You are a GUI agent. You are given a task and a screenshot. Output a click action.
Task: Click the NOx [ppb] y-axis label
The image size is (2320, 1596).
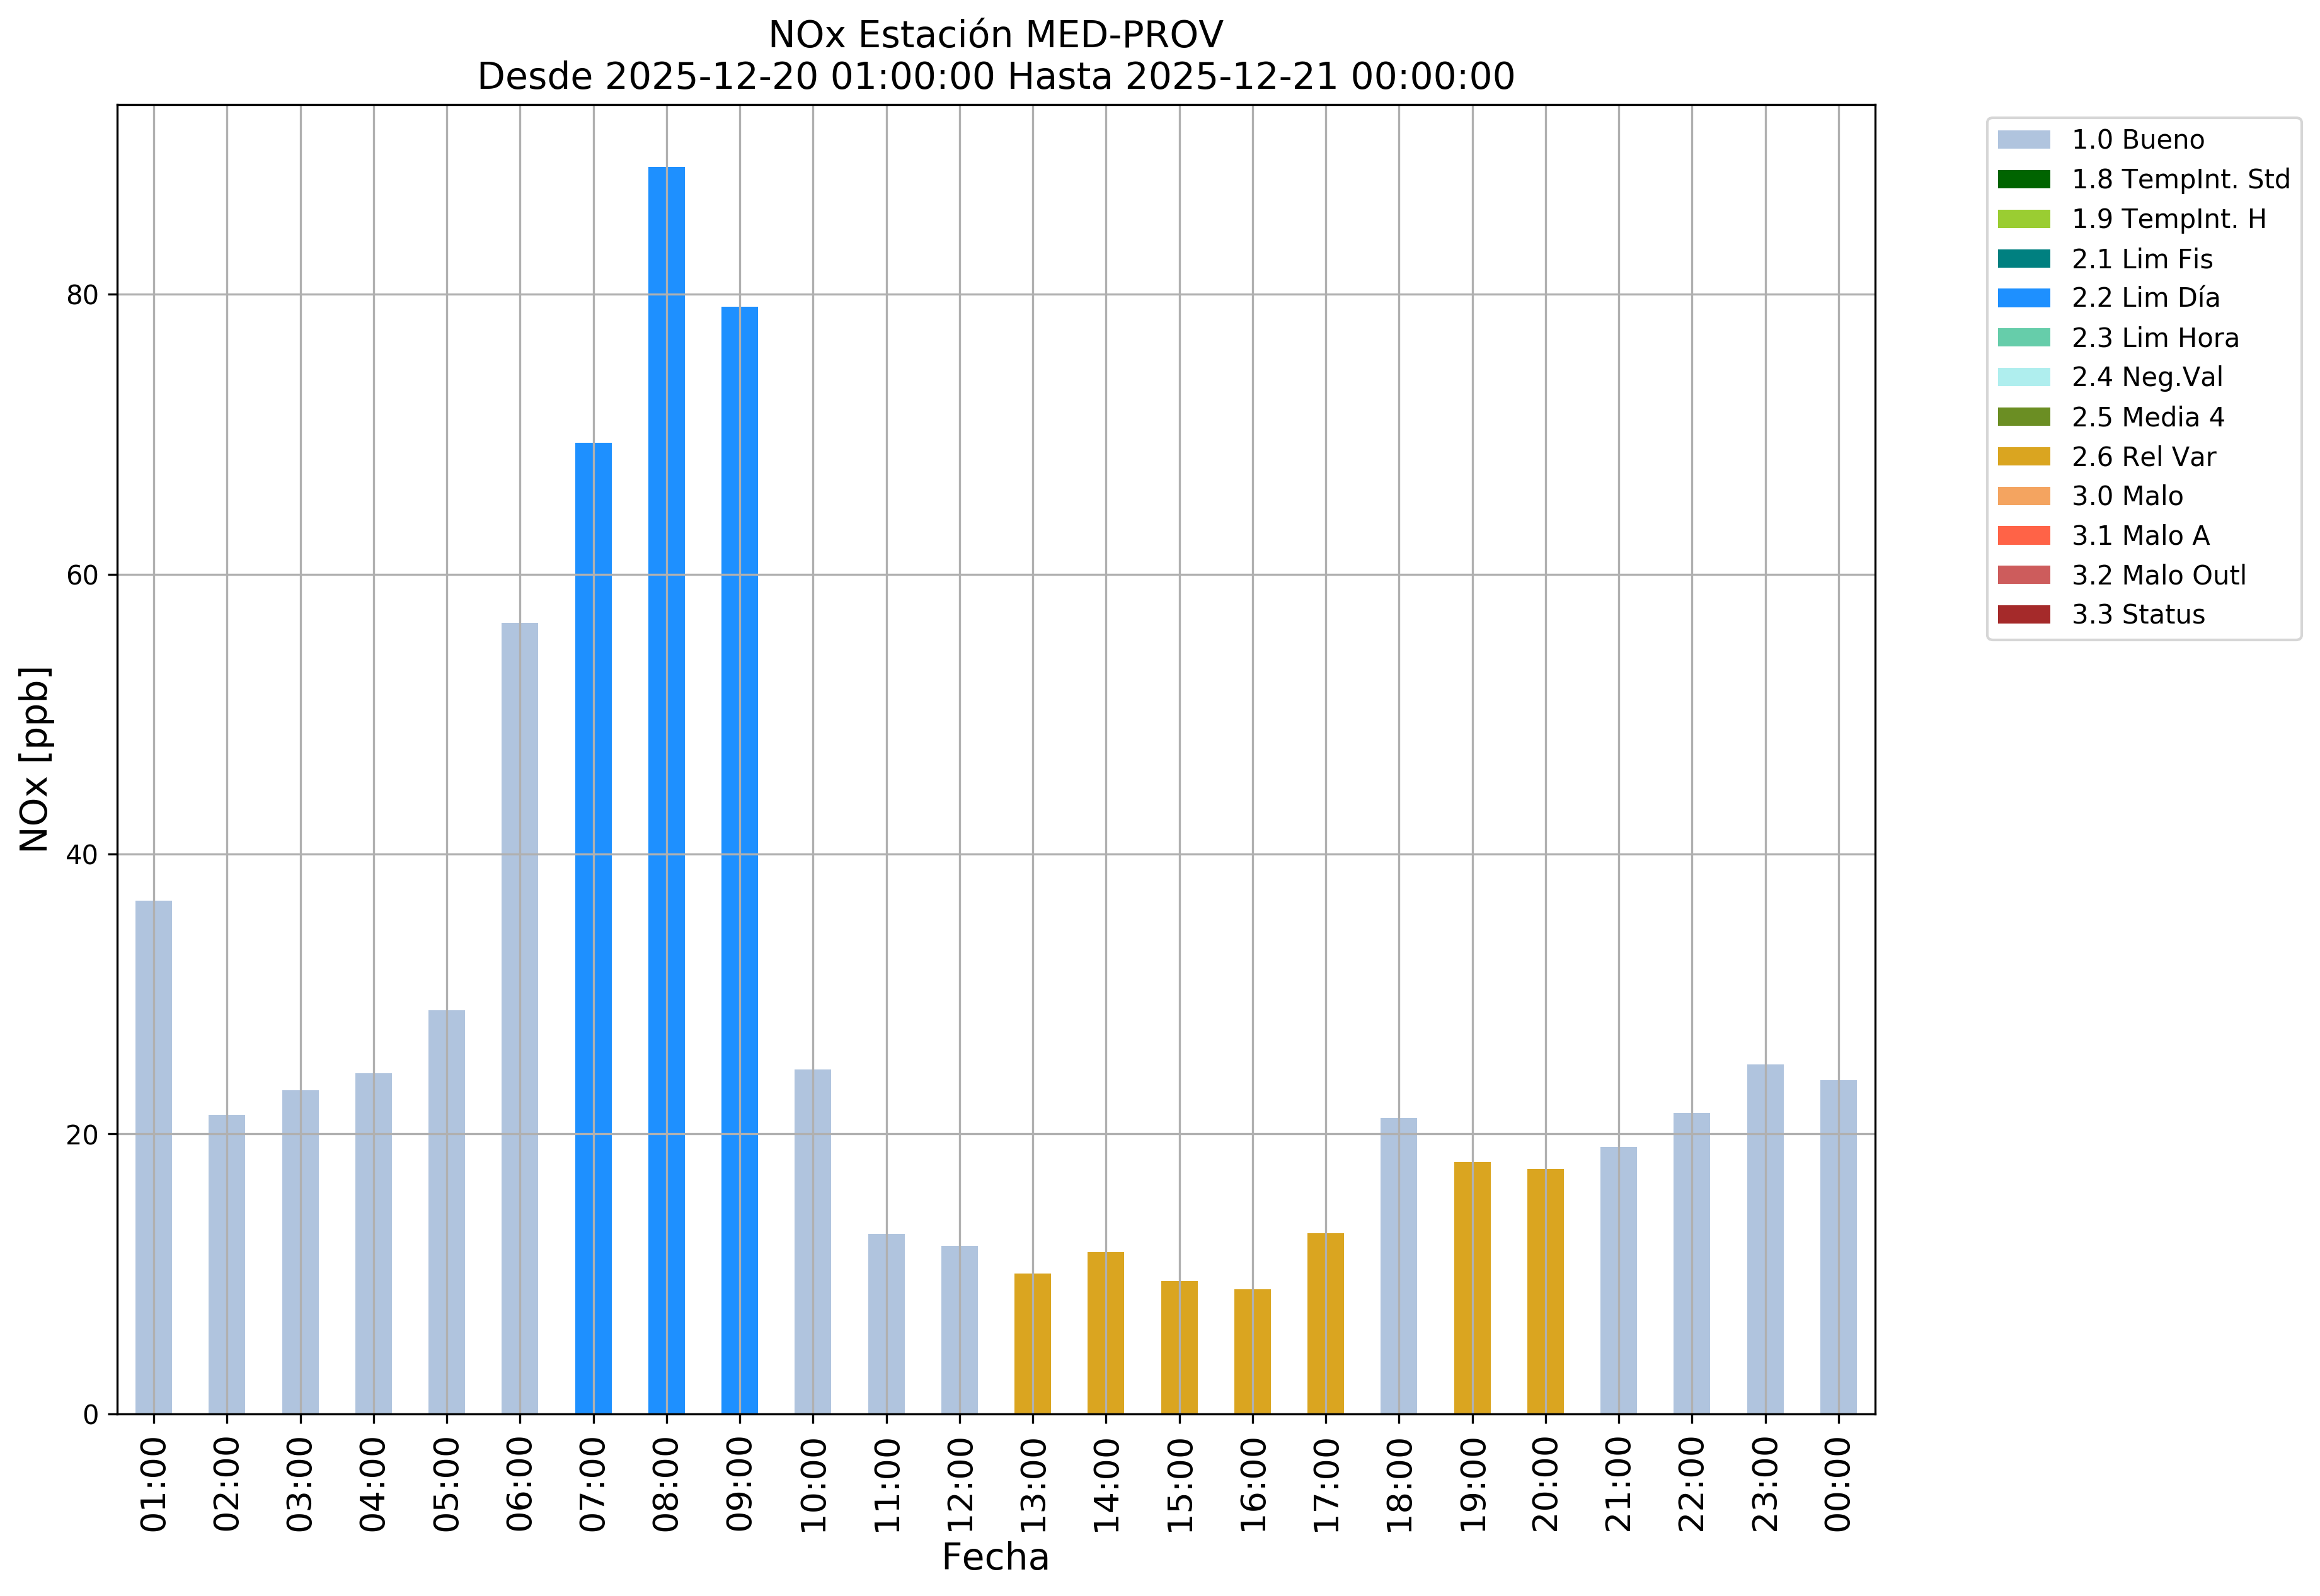pos(34,759)
